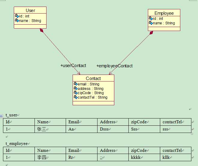The width and height of the screenshot is (198, 166).
Task: Select the Employee class title
Action: click(x=164, y=13)
